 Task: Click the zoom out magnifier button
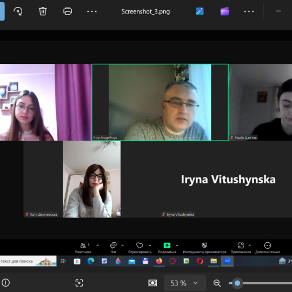[217, 283]
